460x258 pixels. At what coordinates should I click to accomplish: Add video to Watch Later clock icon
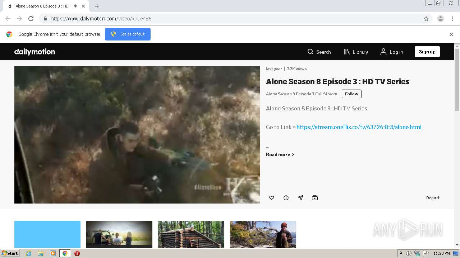point(286,198)
